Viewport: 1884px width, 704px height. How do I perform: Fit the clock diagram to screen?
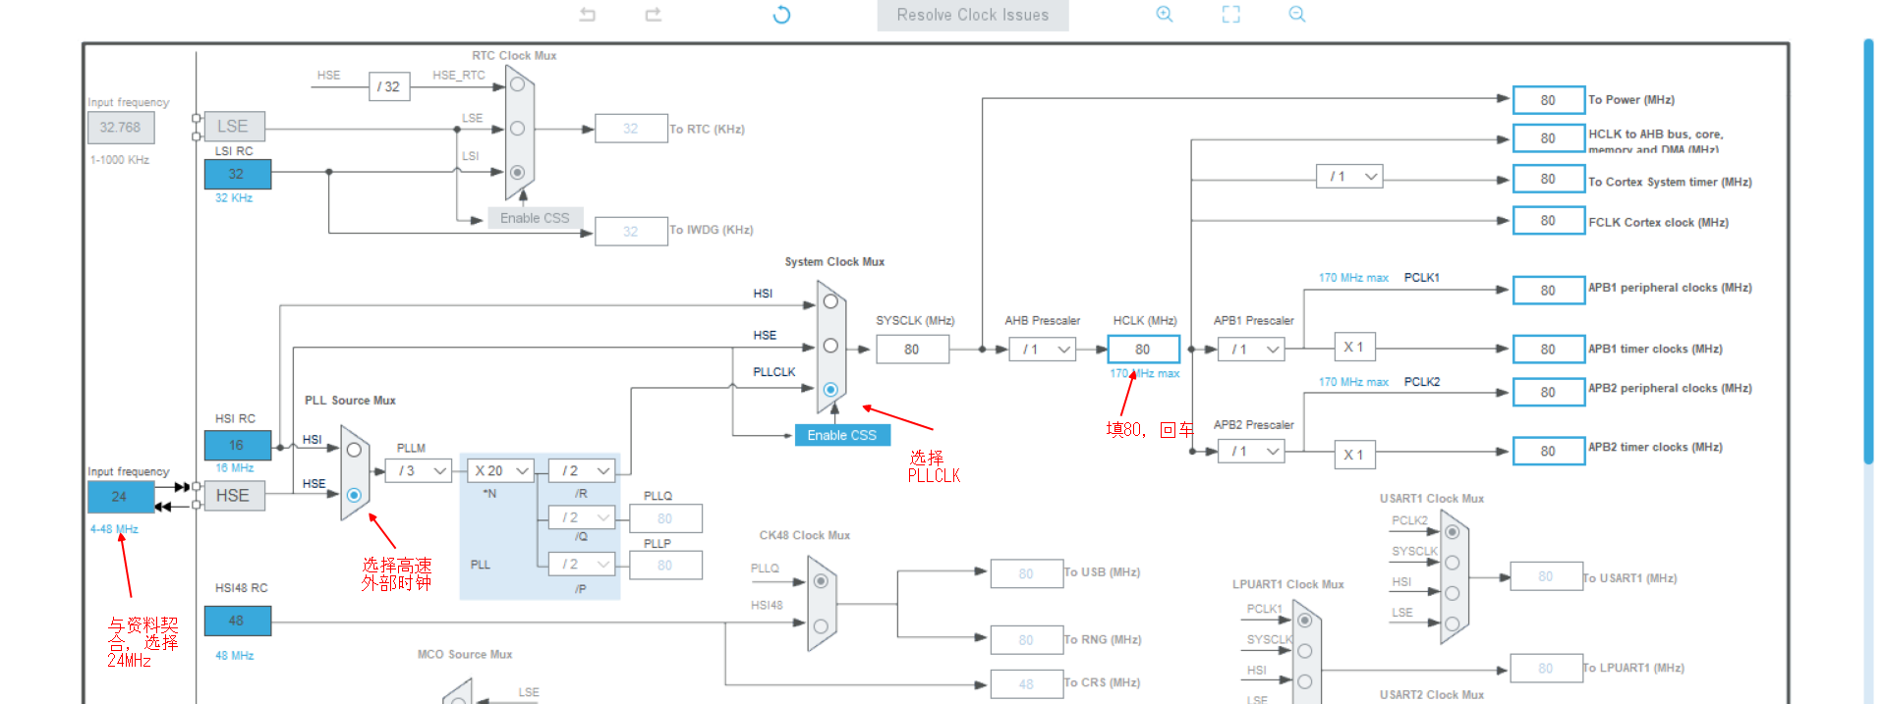tap(1230, 15)
